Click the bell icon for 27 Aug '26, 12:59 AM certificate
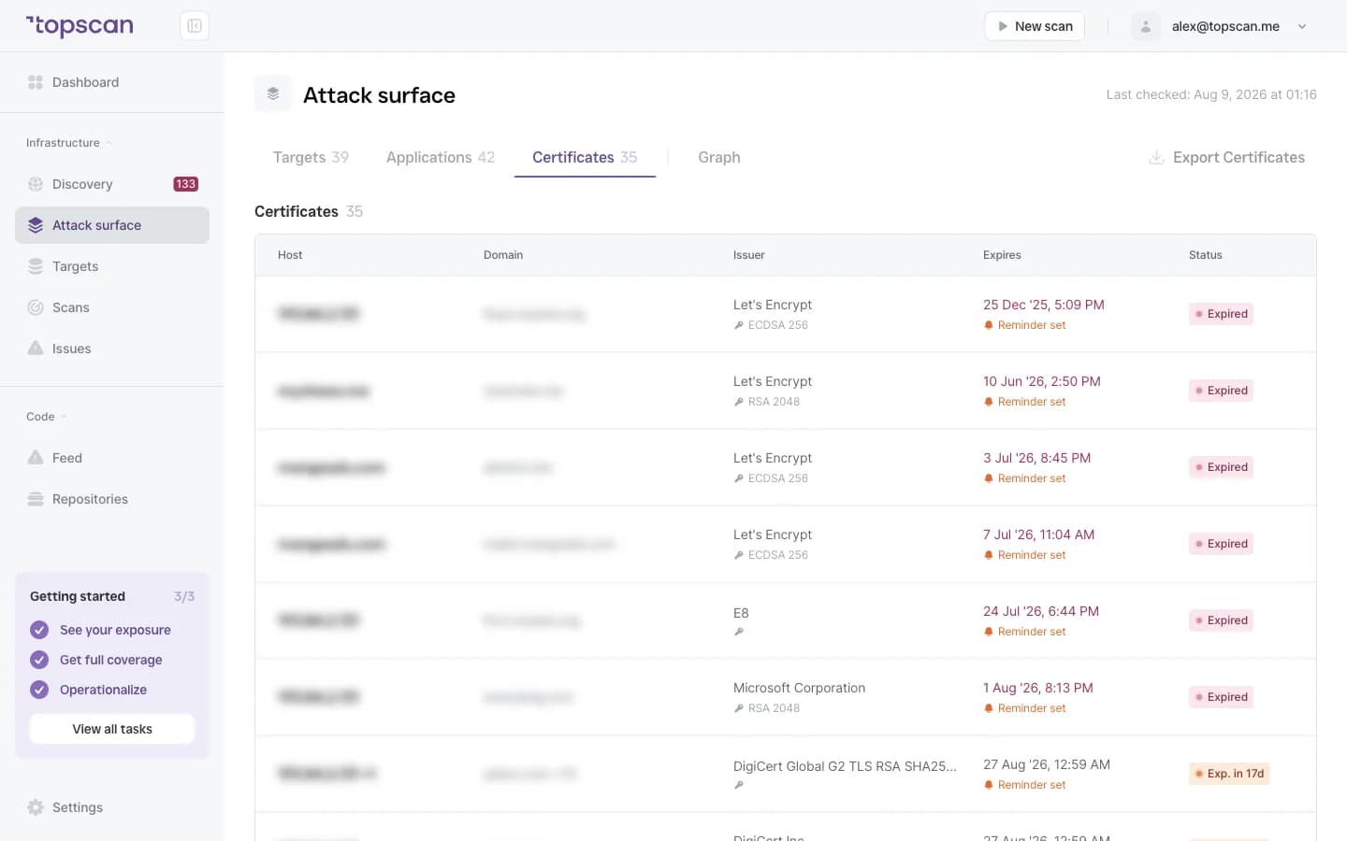This screenshot has width=1347, height=841. point(989,785)
